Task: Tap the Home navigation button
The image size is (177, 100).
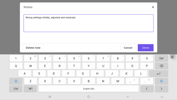Action: pos(89,97)
